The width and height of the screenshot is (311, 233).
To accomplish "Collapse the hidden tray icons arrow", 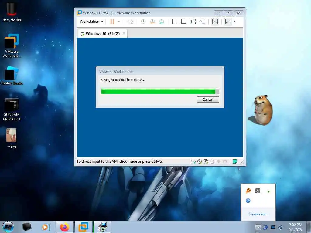I will click(258, 227).
